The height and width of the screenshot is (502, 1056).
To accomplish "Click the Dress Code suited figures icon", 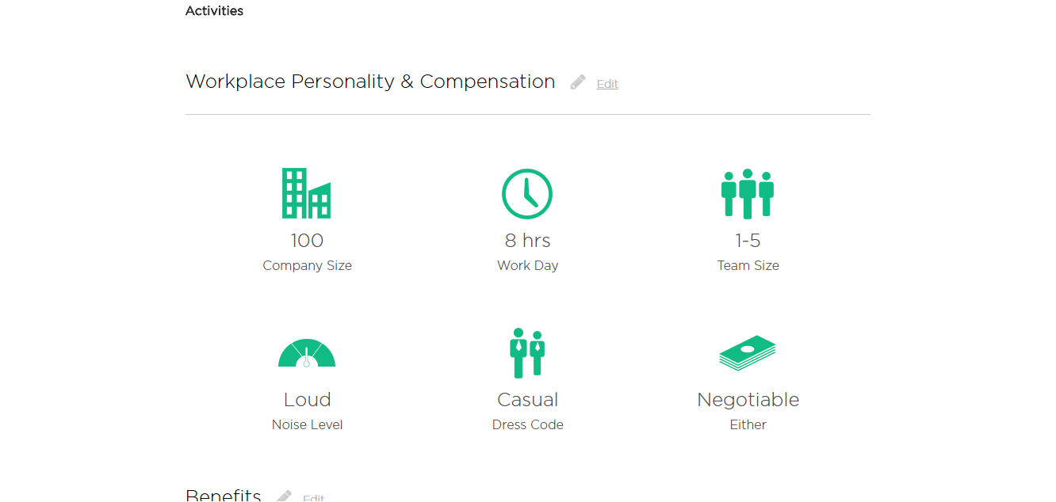I will click(x=527, y=353).
